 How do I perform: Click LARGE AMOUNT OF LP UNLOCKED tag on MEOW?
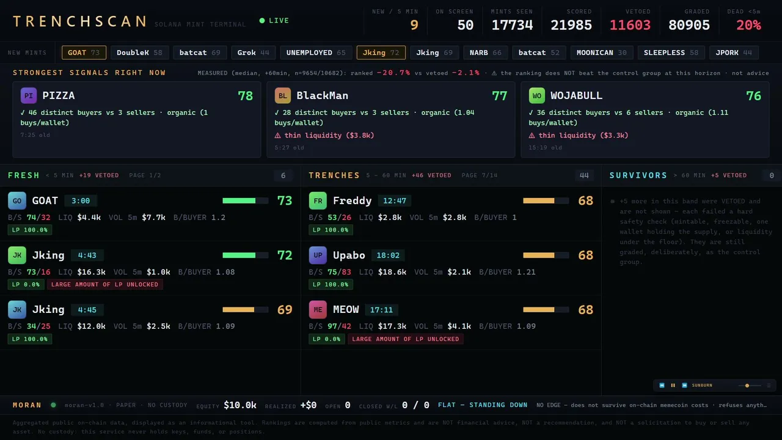point(406,339)
